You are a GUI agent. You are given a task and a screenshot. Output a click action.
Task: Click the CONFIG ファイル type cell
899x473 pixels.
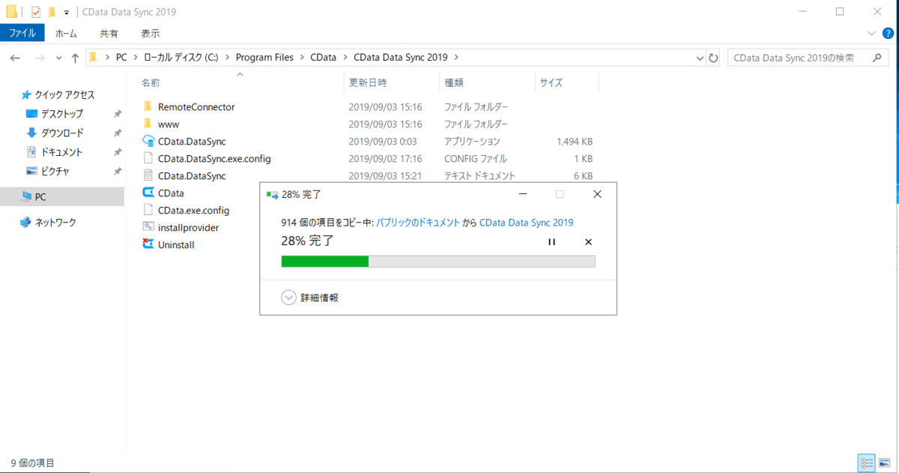click(x=475, y=158)
